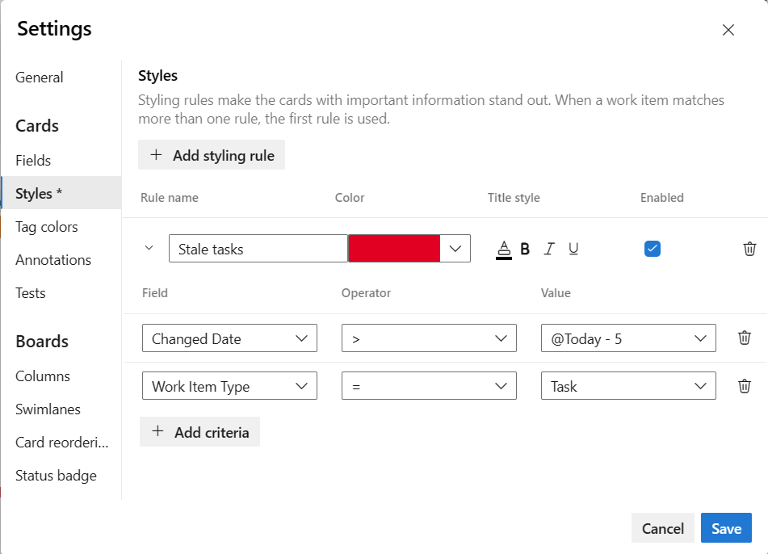Save the board style settings
The height and width of the screenshot is (554, 768).
[x=726, y=527]
